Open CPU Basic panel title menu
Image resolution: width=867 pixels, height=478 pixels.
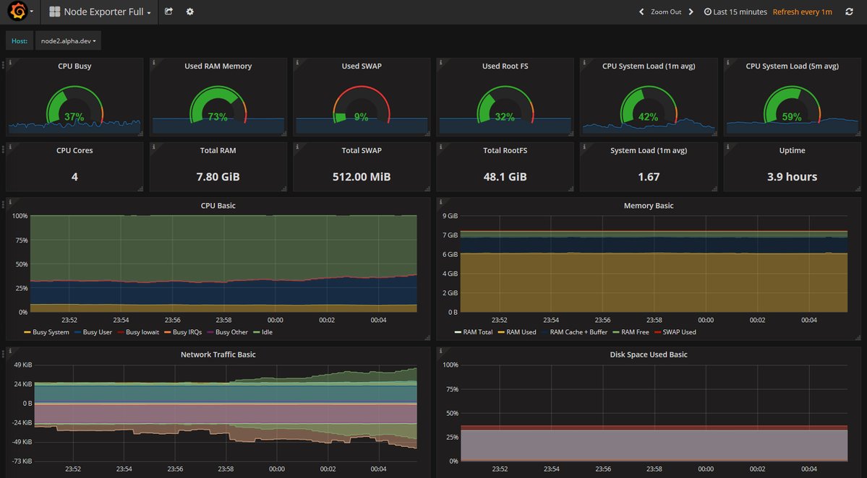pyautogui.click(x=218, y=206)
